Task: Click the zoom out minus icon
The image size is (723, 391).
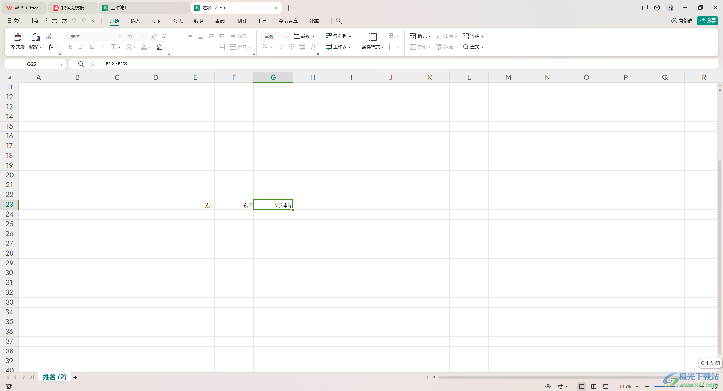Action: tap(647, 386)
